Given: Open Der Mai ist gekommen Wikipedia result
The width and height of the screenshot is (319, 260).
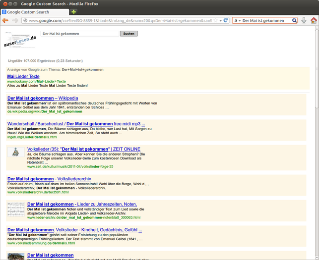Looking at the screenshot, I should [43, 98].
